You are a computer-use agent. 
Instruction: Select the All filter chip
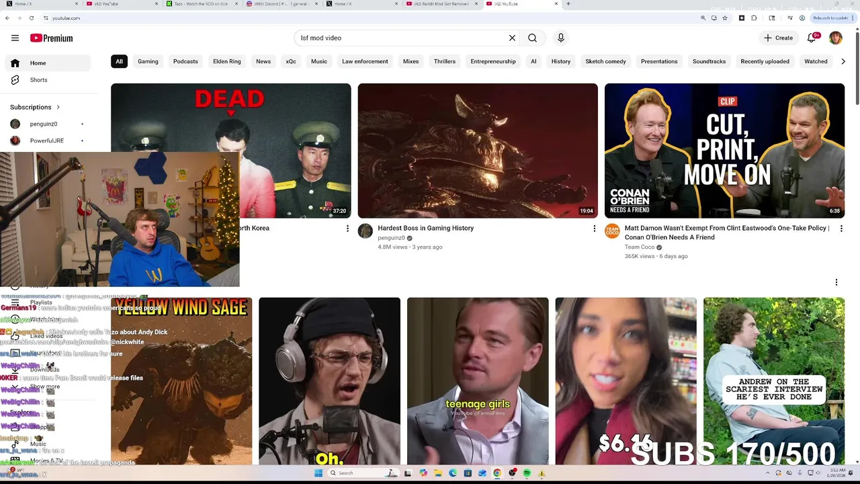119,61
